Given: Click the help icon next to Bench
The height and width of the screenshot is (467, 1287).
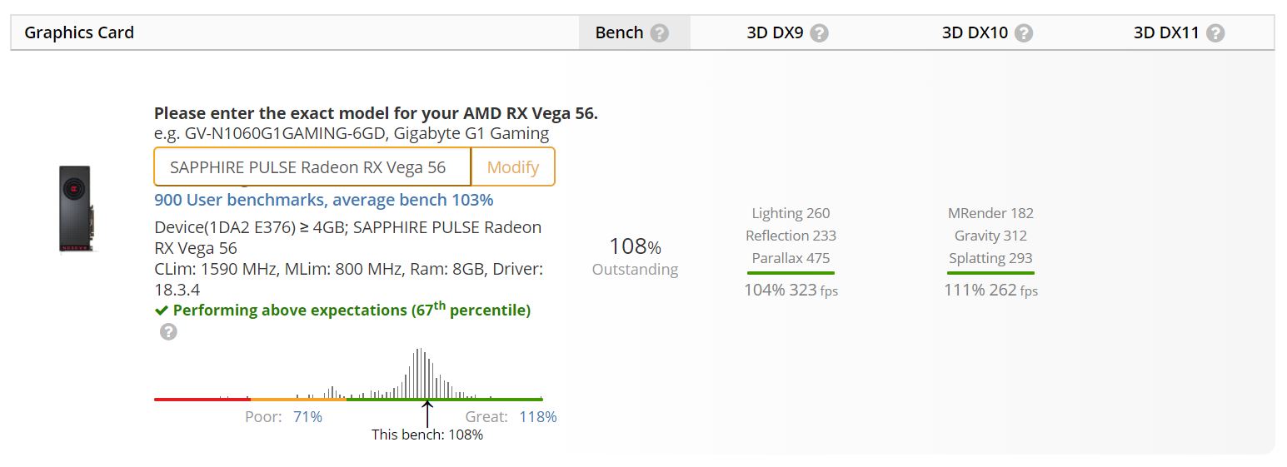Looking at the screenshot, I should click(660, 33).
